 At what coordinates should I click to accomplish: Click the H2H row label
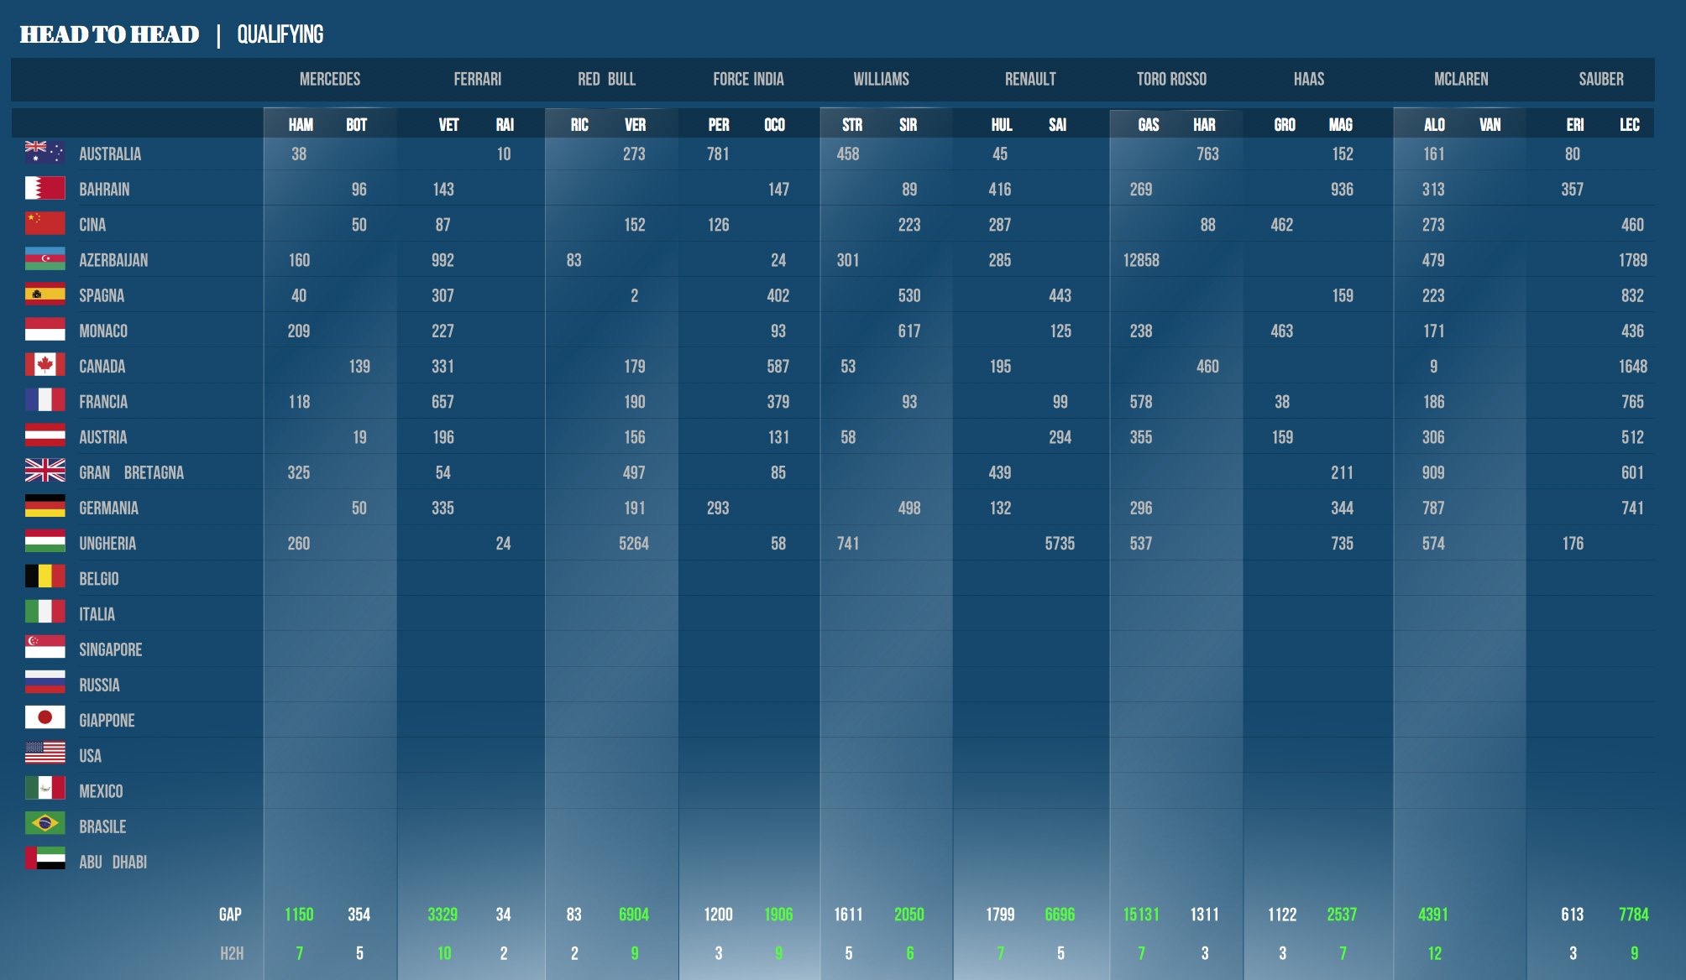(232, 953)
